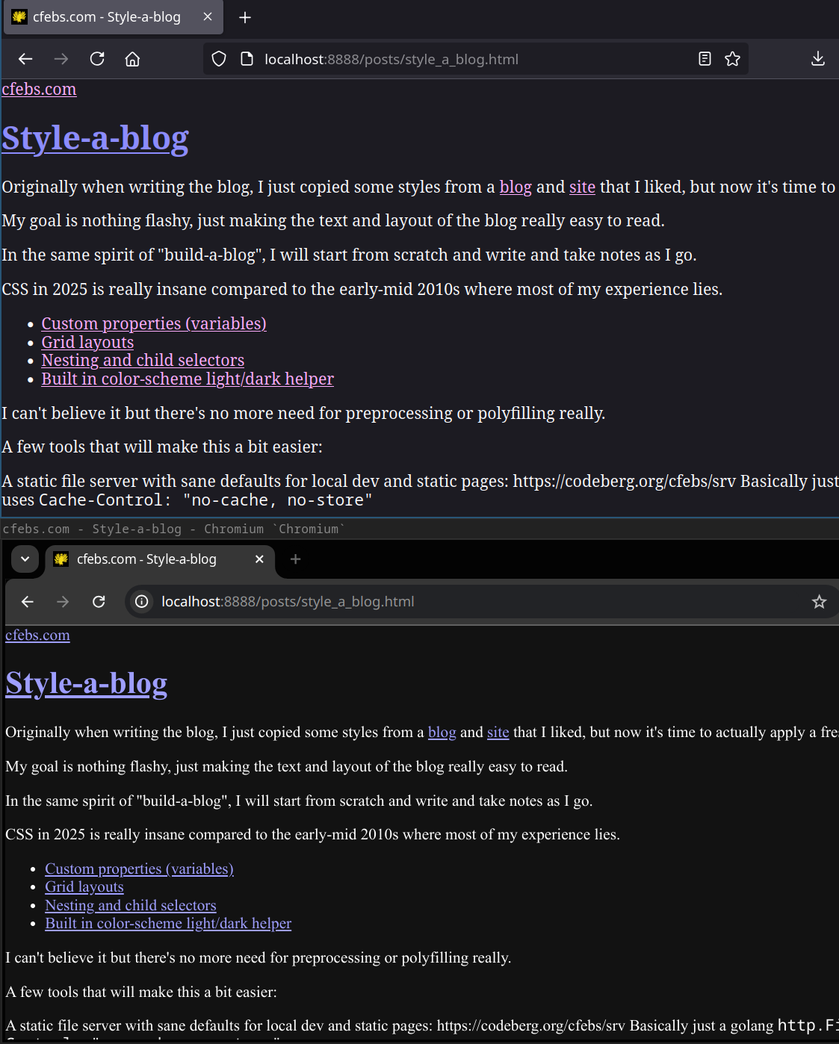Bookmark page with Firefox star icon
The height and width of the screenshot is (1044, 839).
[732, 59]
